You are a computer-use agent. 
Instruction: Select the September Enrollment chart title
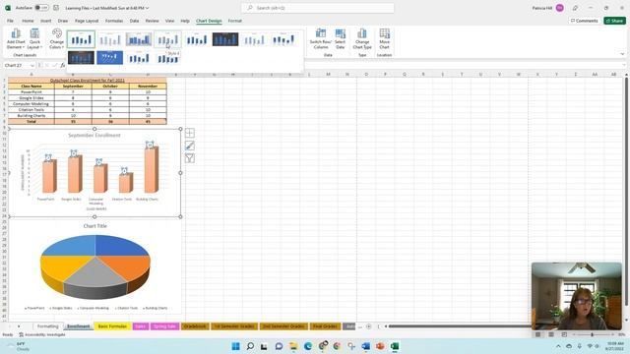pyautogui.click(x=94, y=136)
